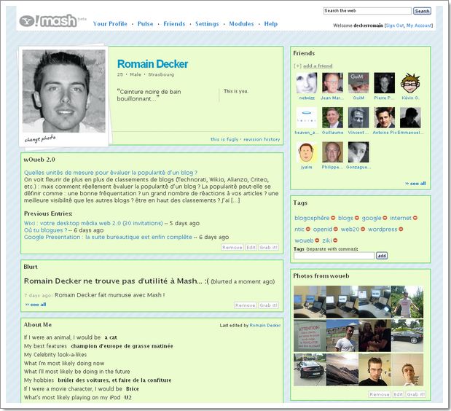This screenshot has width=451, height=411.
Task: Click the add a friend link
Action: coord(318,66)
